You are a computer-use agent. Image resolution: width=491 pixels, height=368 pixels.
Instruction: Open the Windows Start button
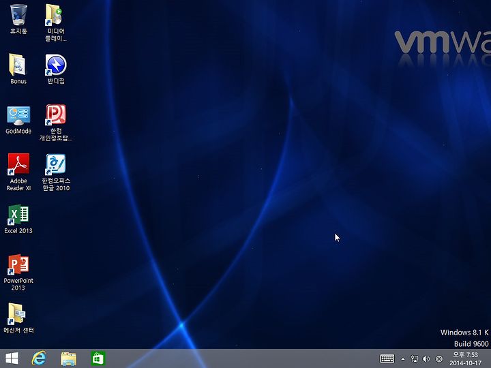coord(12,358)
